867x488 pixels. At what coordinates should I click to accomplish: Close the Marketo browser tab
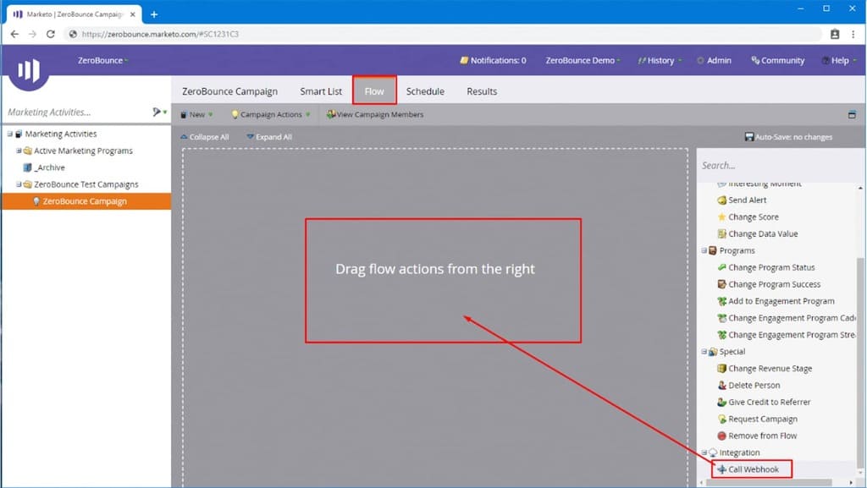(133, 14)
